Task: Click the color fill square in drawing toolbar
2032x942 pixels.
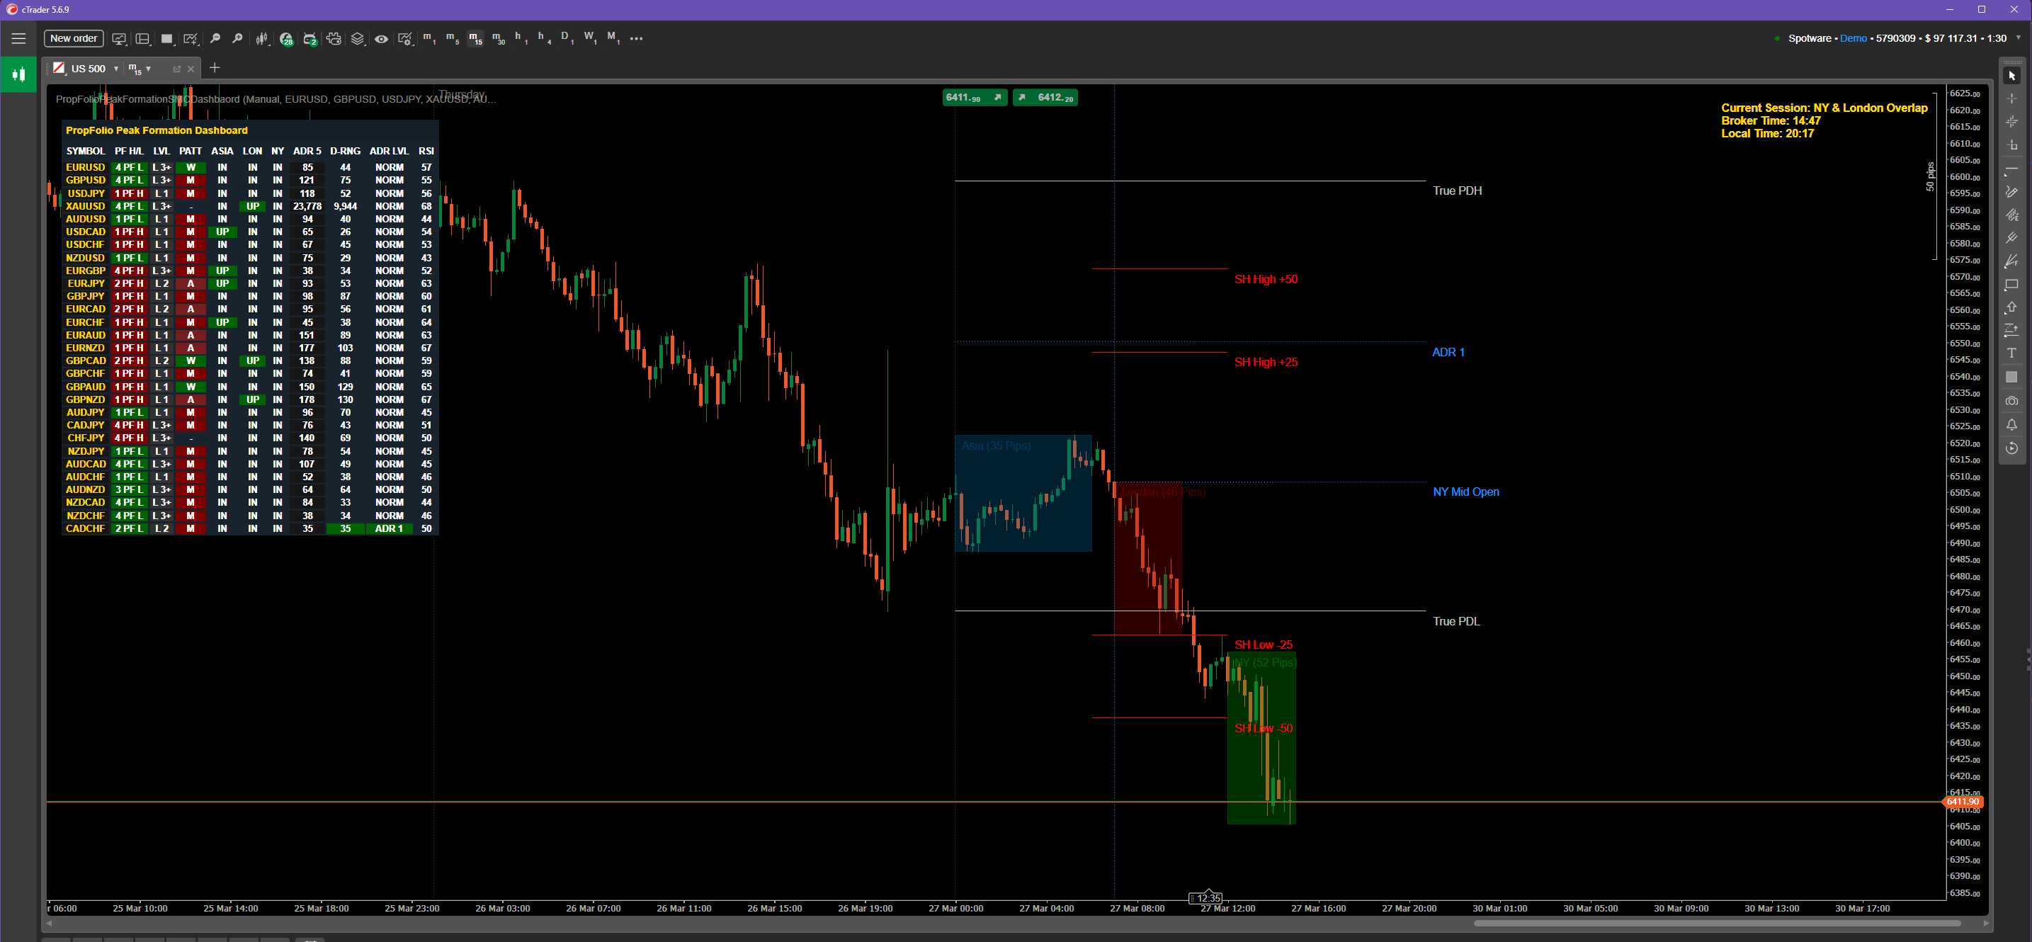Action: coord(2011,377)
